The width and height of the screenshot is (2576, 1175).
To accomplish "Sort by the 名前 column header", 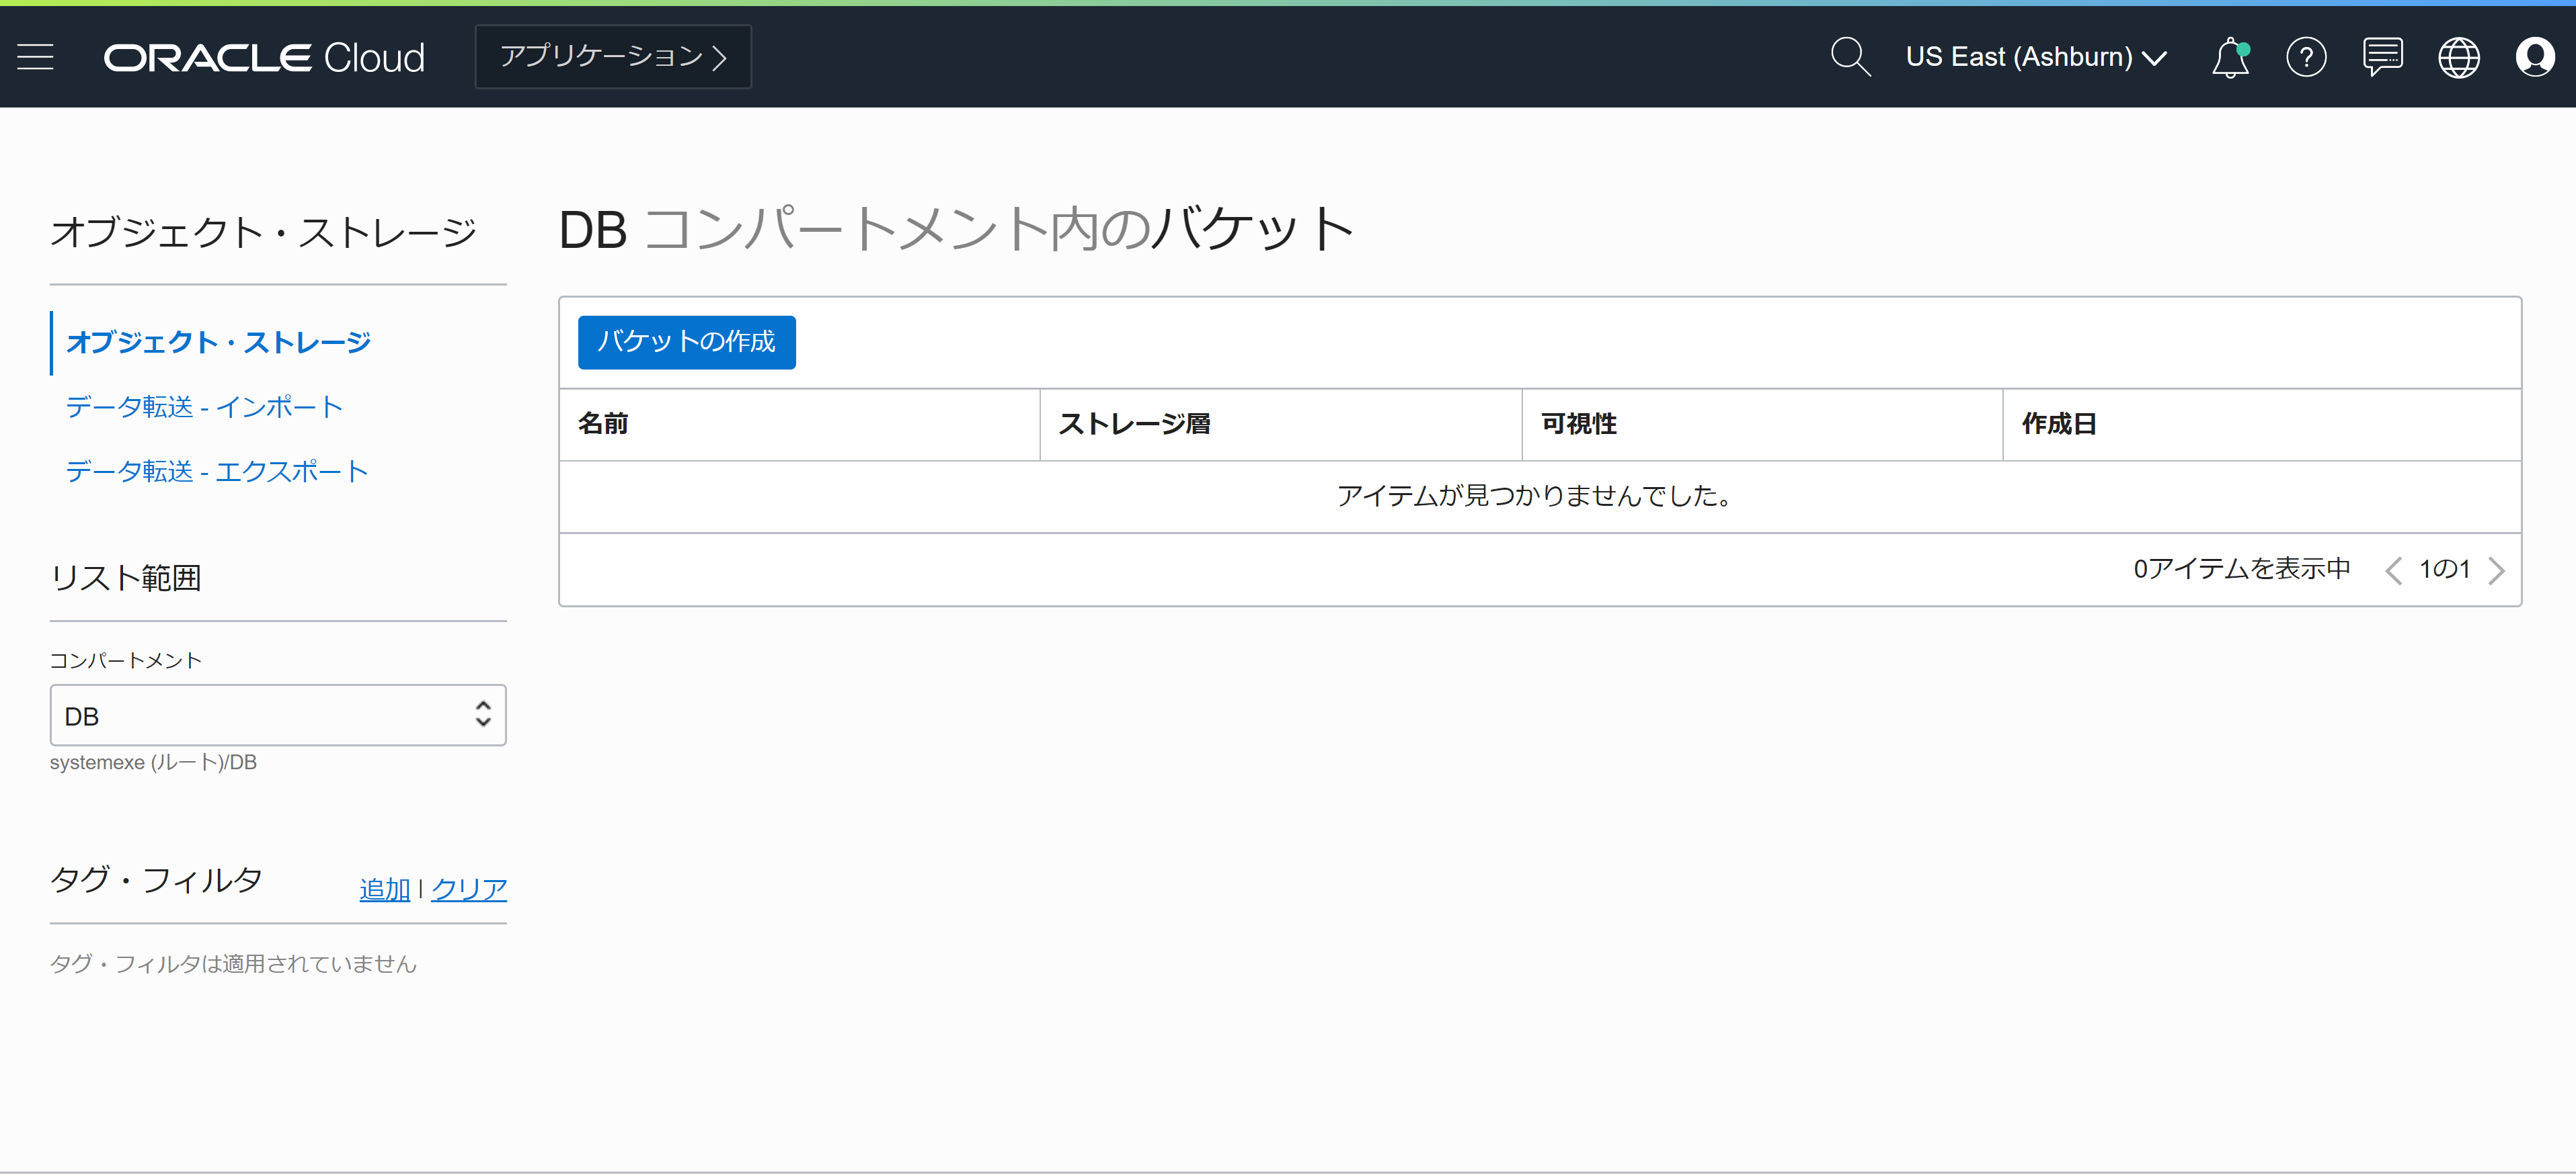I will pyautogui.click(x=603, y=424).
